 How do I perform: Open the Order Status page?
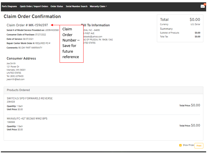57,6
